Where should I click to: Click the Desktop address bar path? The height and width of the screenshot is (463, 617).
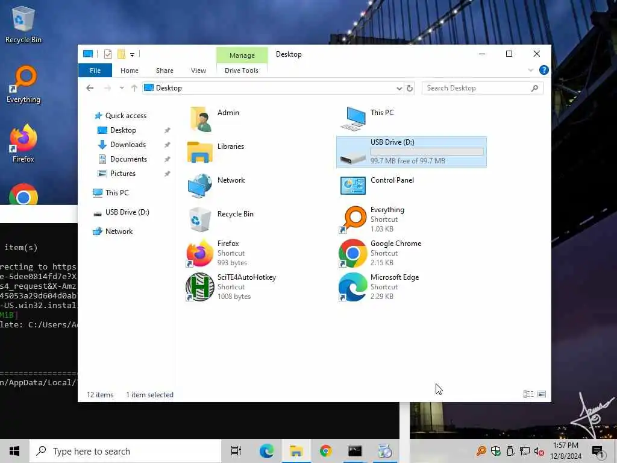click(x=169, y=88)
